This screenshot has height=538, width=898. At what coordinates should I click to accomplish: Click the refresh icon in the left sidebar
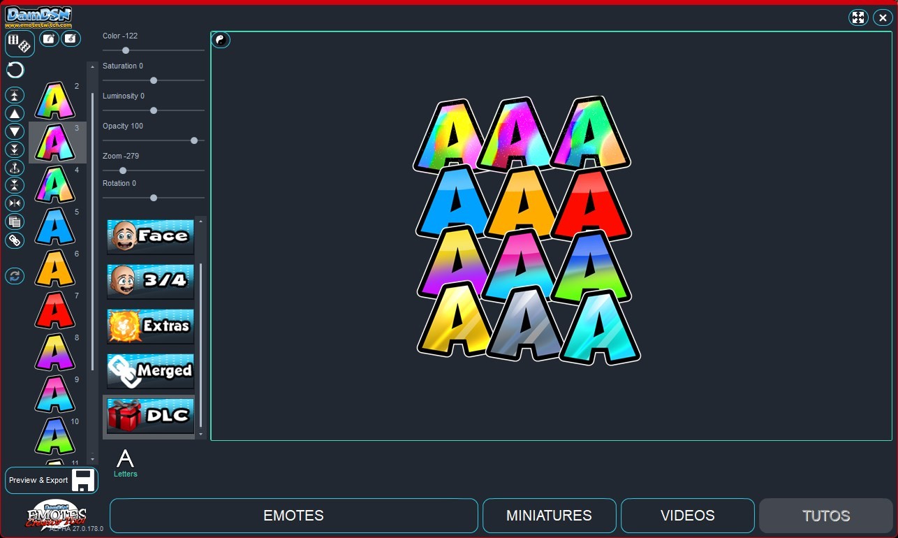(x=15, y=276)
